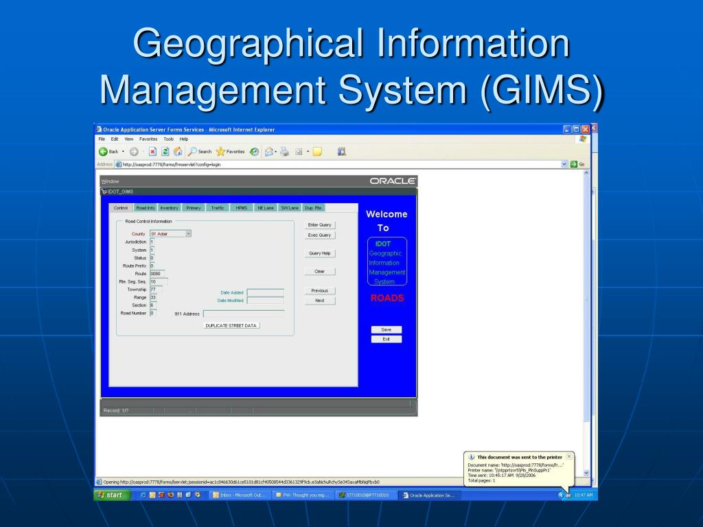Click the browser address URL field
703x527 pixels.
341,165
